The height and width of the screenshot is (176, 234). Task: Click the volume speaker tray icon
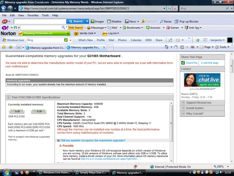tap(221, 172)
